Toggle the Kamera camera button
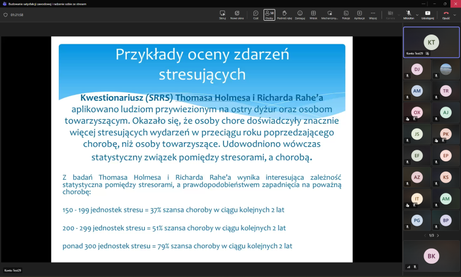The width and height of the screenshot is (461, 277). click(390, 14)
